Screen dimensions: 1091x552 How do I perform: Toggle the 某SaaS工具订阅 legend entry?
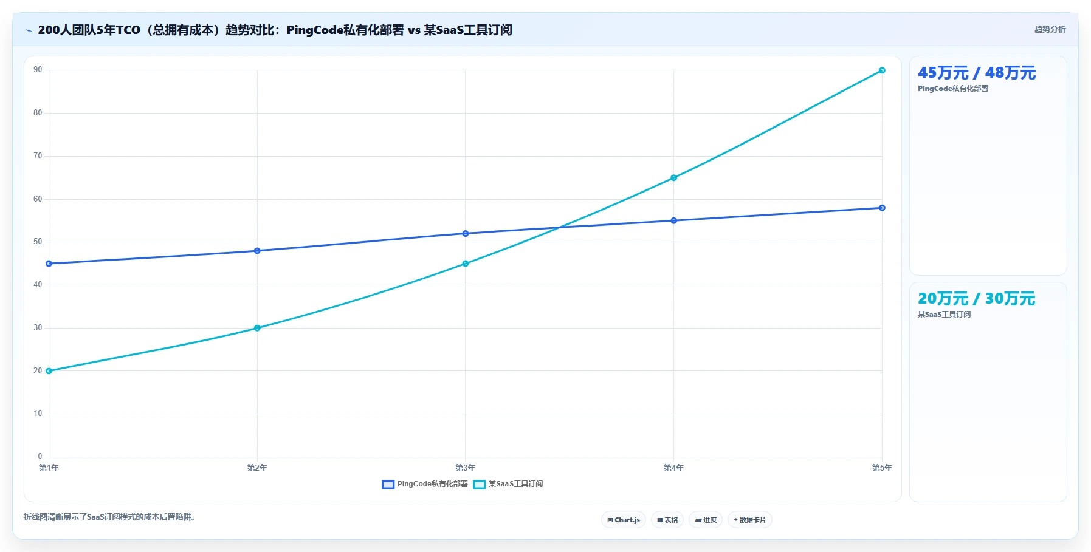click(x=508, y=484)
